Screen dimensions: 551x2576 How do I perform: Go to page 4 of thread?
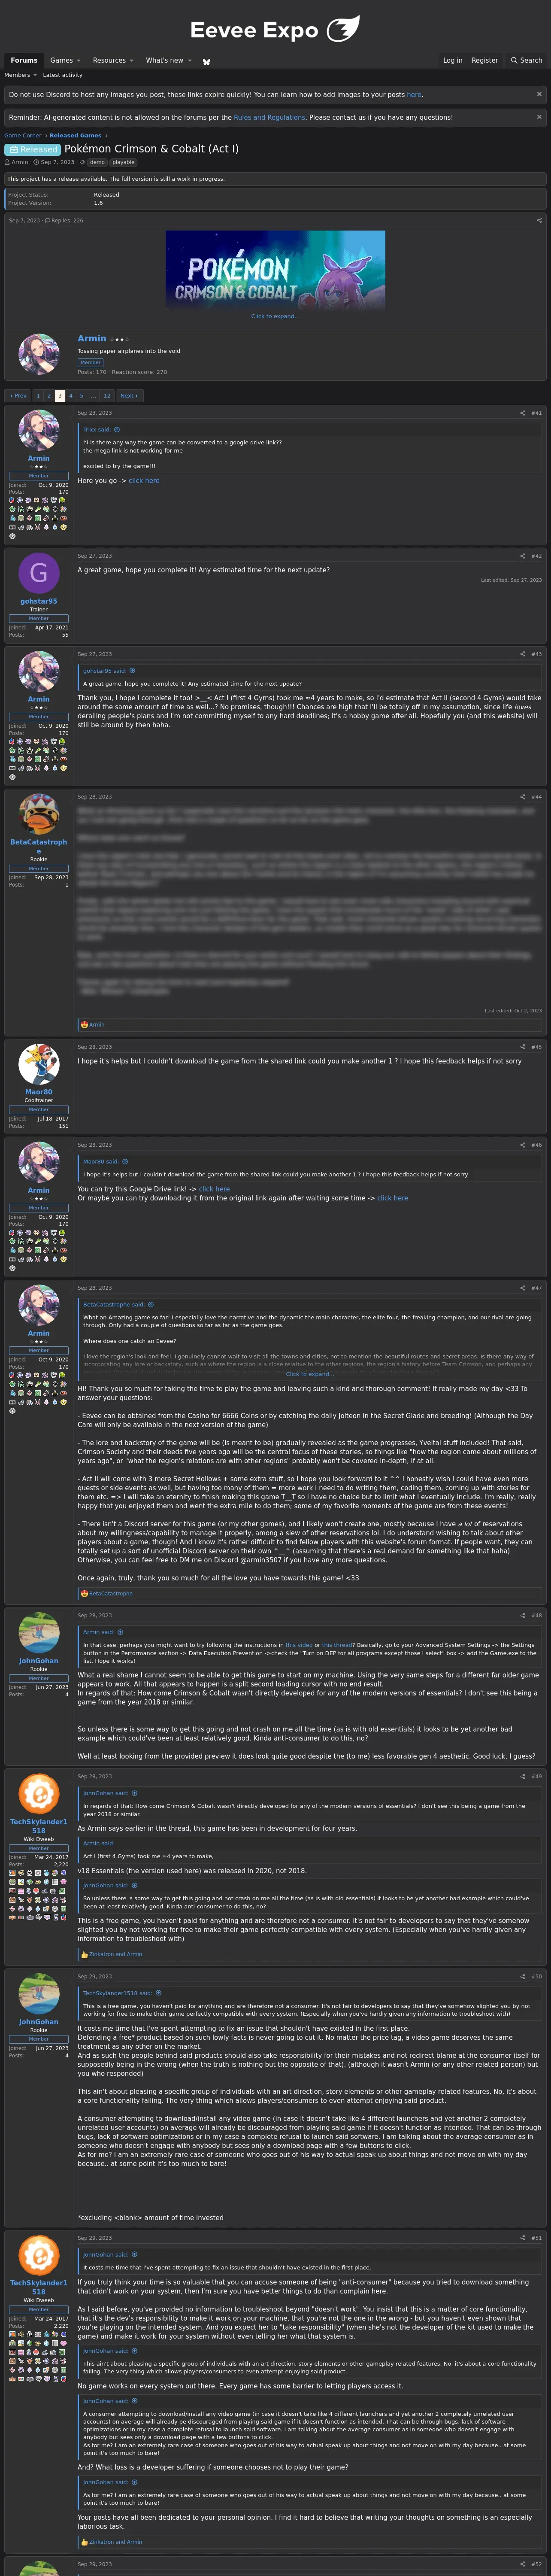(x=70, y=396)
